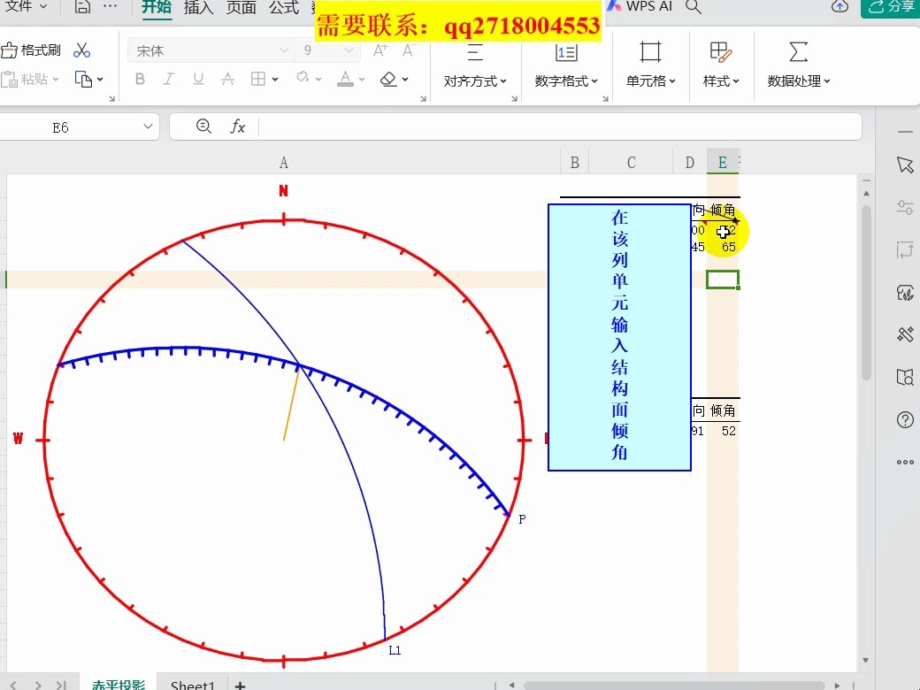Image resolution: width=920 pixels, height=690 pixels.
Task: Click the sidebar selection arrow icon
Action: [x=905, y=165]
